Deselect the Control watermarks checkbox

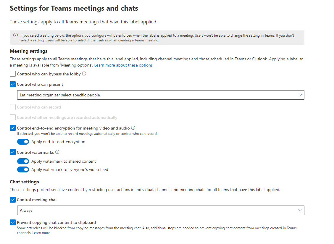click(13, 152)
